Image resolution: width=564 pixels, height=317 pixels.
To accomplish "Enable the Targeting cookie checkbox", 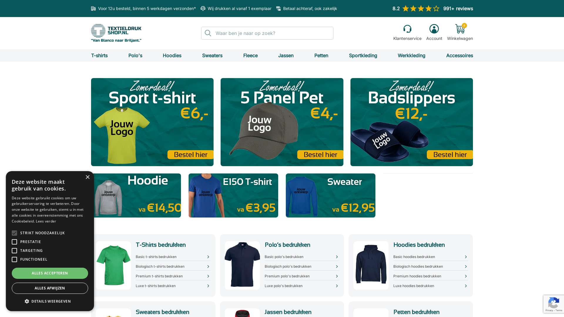I will (14, 251).
